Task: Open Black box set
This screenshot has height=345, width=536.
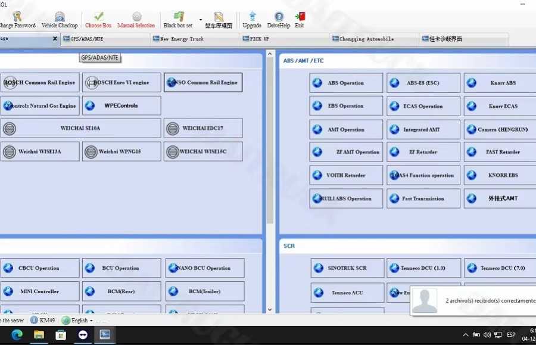Action: [178, 20]
